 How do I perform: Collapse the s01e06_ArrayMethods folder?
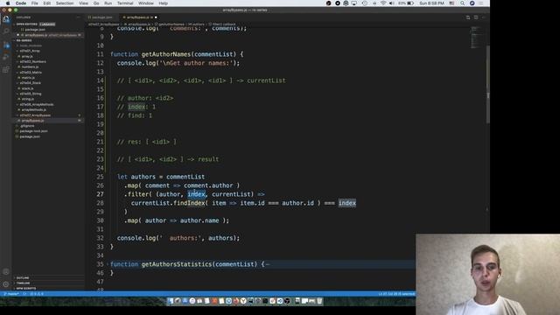(36, 105)
